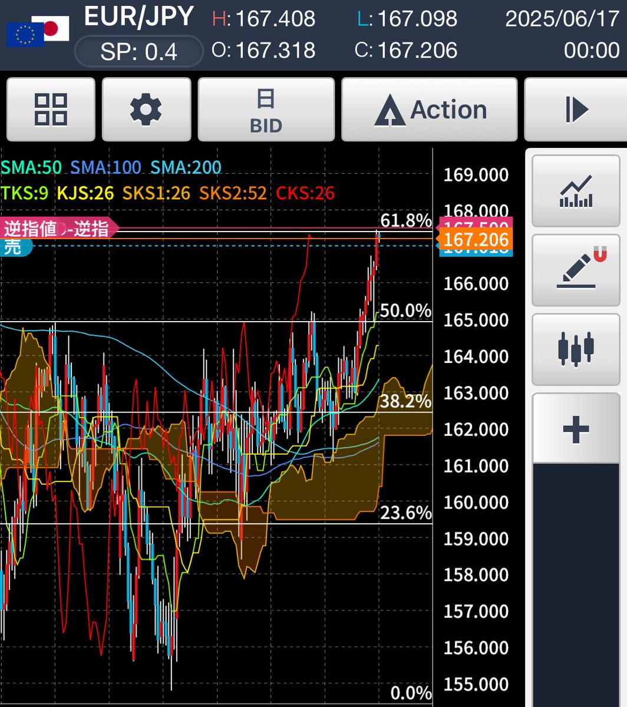This screenshot has width=627, height=707.
Task: Tap the 169.000 price axis label
Action: 476,175
